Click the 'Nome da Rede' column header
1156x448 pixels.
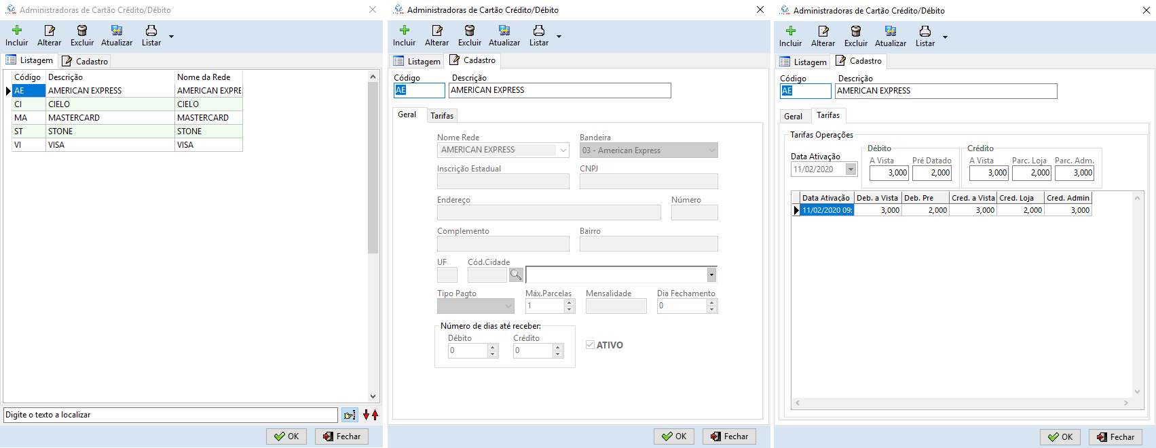tap(208, 77)
